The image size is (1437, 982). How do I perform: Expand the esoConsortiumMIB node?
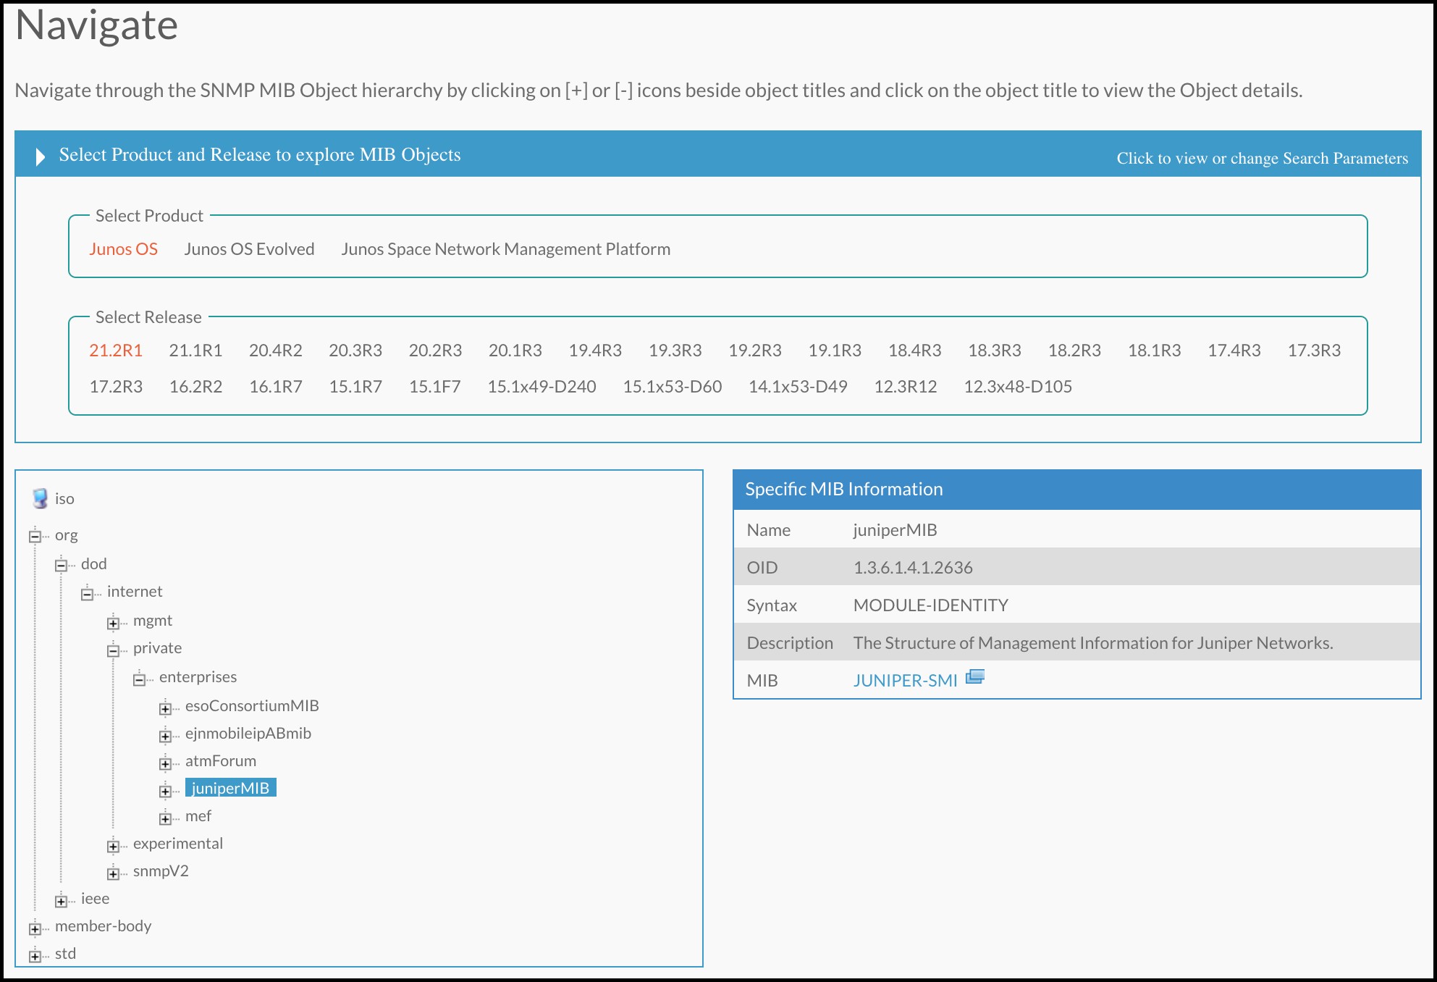point(165,708)
